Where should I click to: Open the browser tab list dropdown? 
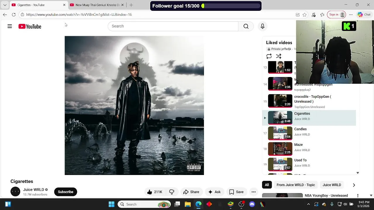click(5, 5)
